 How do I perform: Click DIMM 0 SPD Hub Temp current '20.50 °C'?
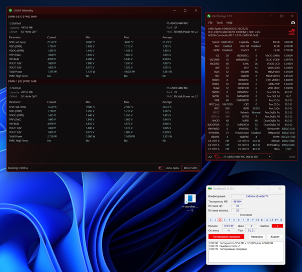tap(52, 42)
